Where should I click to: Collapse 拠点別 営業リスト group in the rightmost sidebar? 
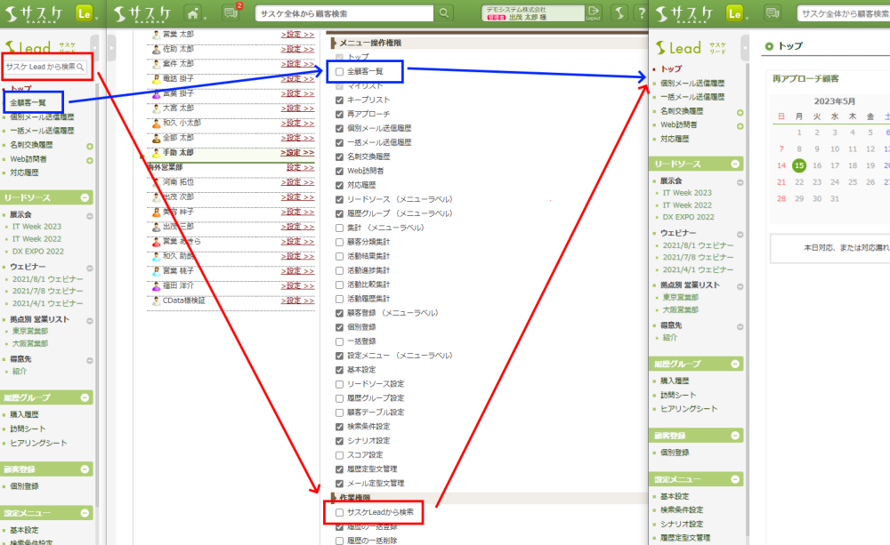click(x=740, y=286)
